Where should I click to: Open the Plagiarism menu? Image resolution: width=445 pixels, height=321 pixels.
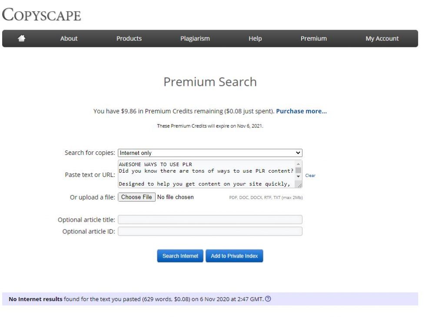(195, 39)
